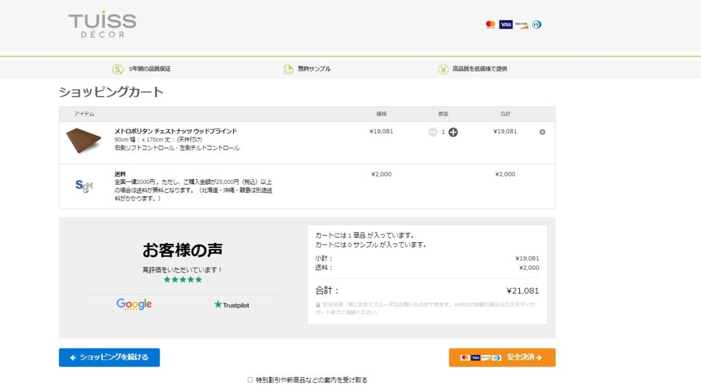Viewport: 701px width, 387px height.
Task: Click the Diners Club icon in the header
Action: [536, 25]
